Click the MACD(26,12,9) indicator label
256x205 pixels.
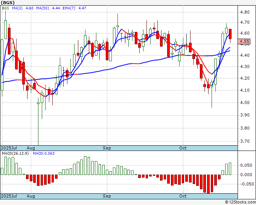pos(15,154)
